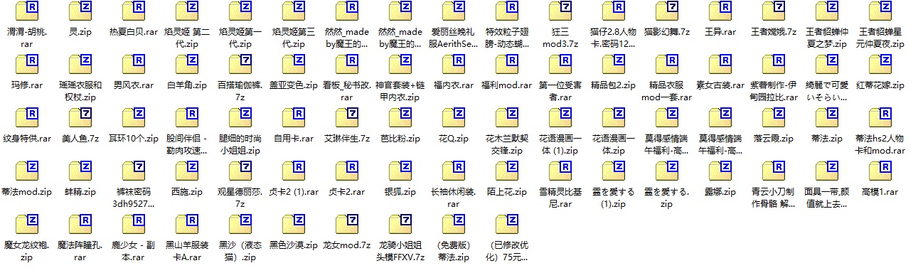
Task: Select the label 精品衣服mod一套.rar
Action: tap(667, 91)
